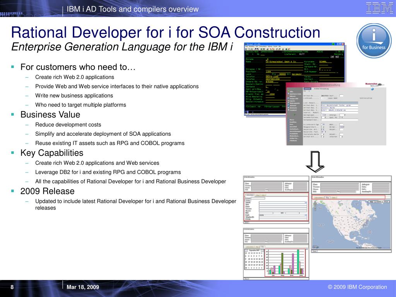The image size is (396, 297).
Task: Click the footer date "Mar 18, 2009"
Action: (83, 287)
